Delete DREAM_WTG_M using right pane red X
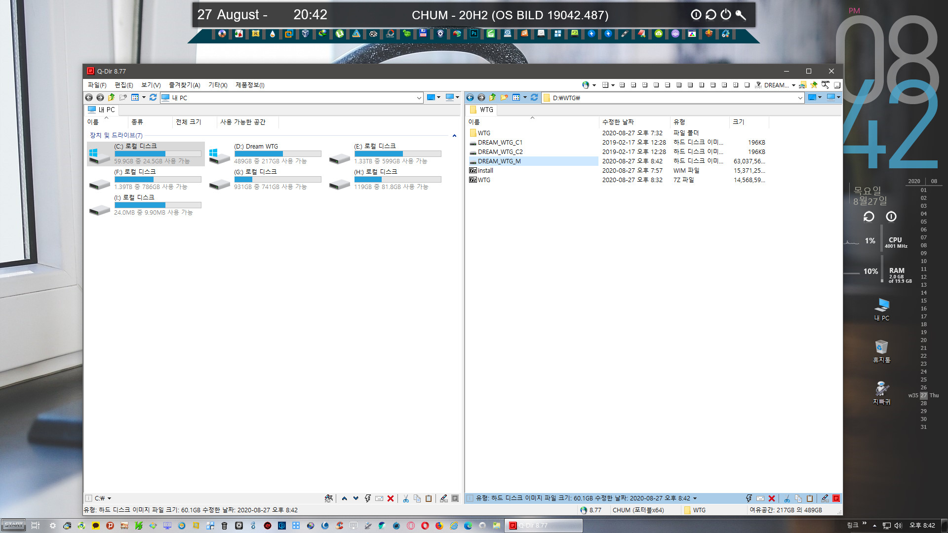The image size is (948, 533). pyautogui.click(x=772, y=498)
